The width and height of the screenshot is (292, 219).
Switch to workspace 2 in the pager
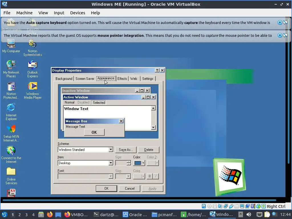click(19, 215)
